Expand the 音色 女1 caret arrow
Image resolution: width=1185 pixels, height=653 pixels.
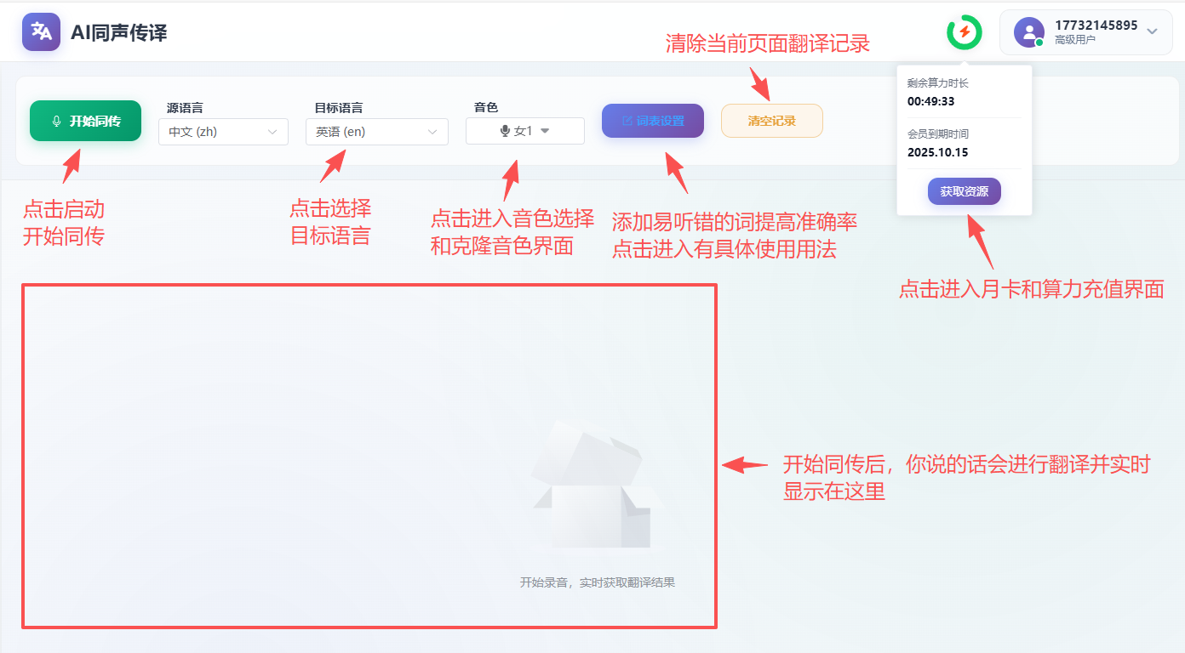tap(546, 131)
